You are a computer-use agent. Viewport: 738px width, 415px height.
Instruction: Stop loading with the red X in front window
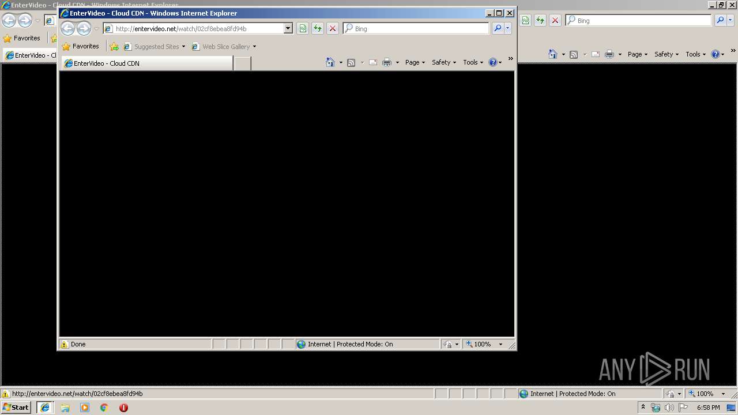333,28
